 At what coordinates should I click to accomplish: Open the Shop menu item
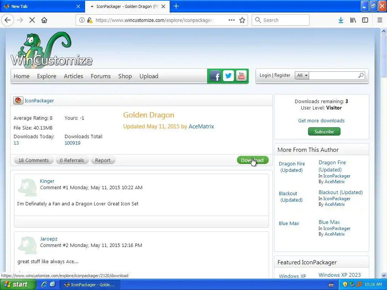125,76
